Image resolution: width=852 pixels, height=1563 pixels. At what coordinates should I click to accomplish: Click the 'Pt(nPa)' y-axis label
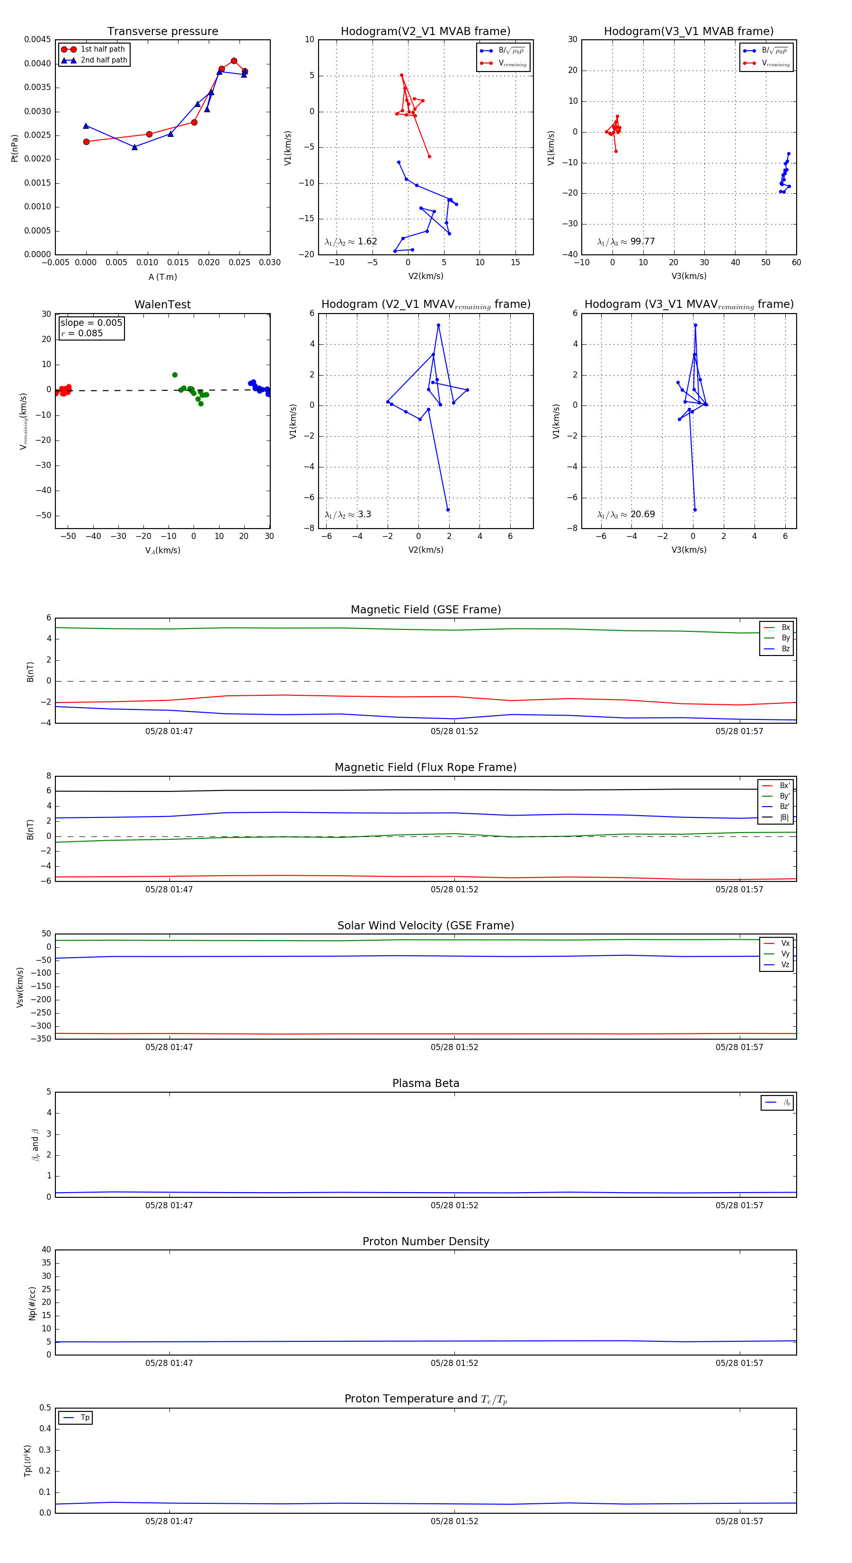pyautogui.click(x=15, y=147)
